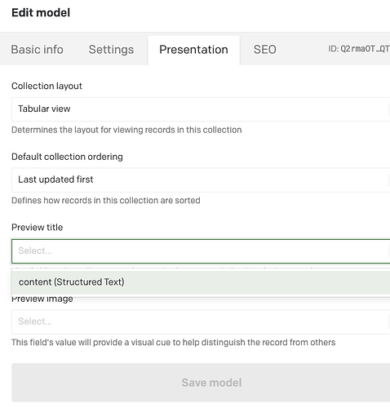Viewport: 390px width, 408px height.
Task: Open the Preview image select dropdown
Action: [x=201, y=322]
